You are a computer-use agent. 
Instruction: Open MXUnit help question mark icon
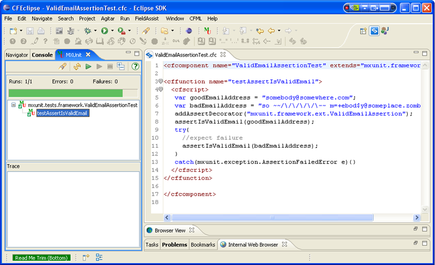[135, 67]
